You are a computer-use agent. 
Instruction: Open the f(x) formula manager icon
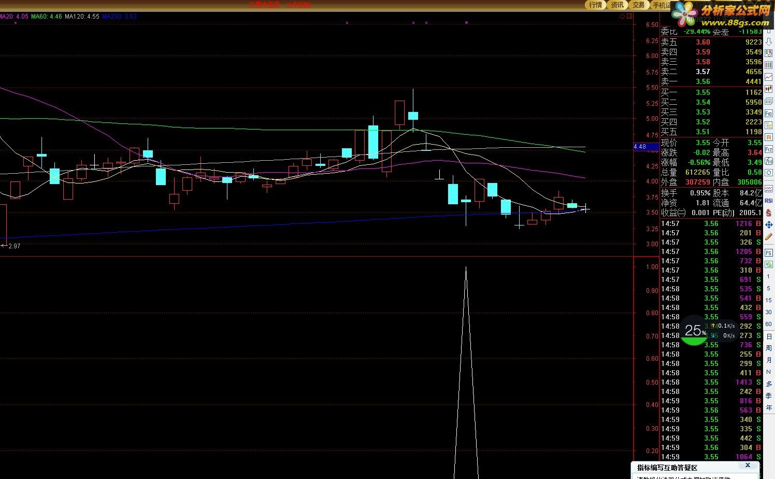769,161
